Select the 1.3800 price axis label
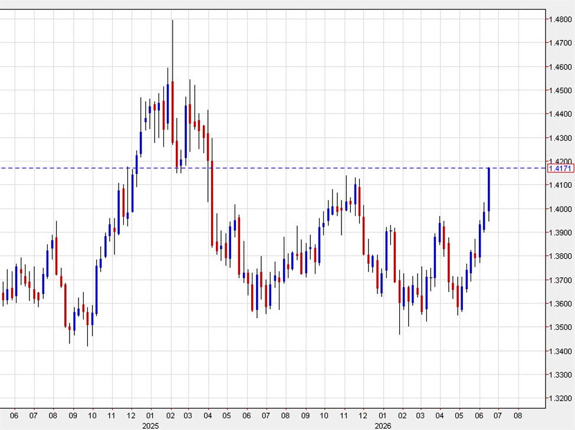This screenshot has height=430, width=575. click(561, 256)
